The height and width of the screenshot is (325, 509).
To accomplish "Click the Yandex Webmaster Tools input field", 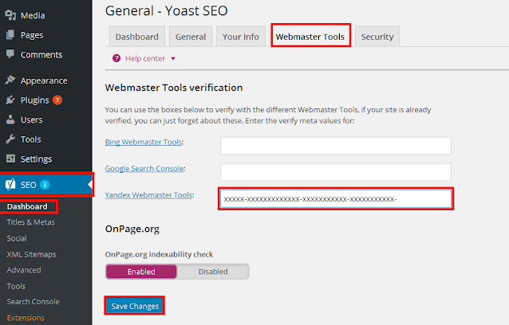I will click(336, 198).
